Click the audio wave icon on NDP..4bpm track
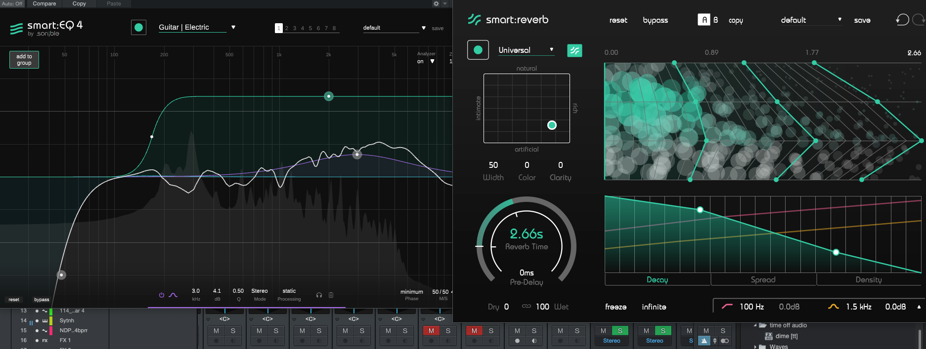The image size is (926, 349). click(x=45, y=331)
